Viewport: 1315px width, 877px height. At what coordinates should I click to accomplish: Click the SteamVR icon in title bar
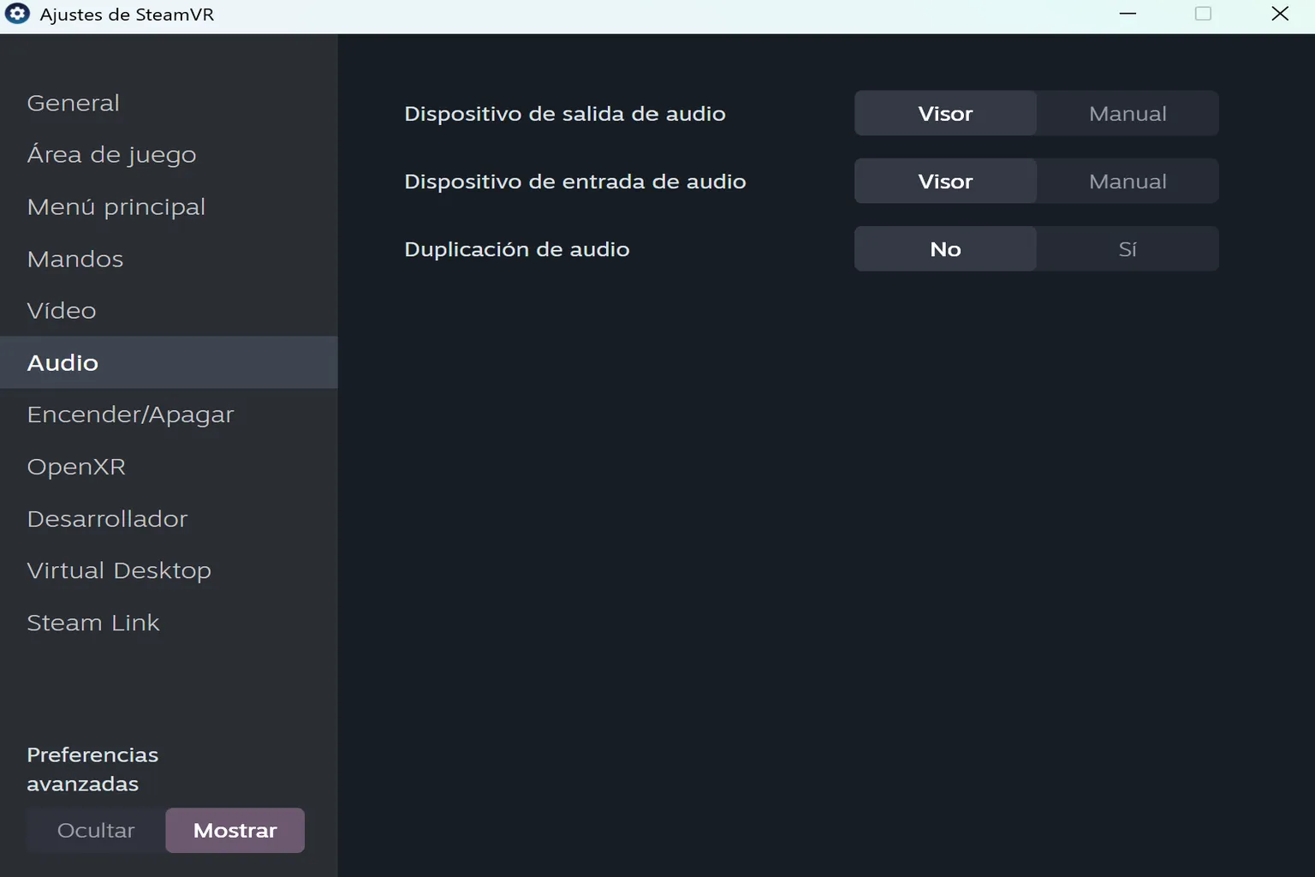click(x=17, y=15)
